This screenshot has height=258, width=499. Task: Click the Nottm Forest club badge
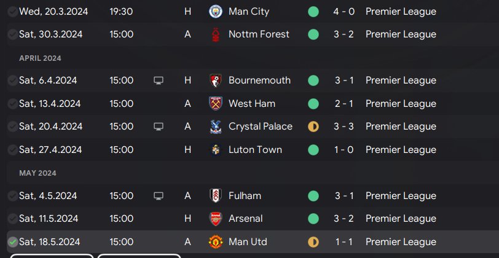(x=216, y=34)
